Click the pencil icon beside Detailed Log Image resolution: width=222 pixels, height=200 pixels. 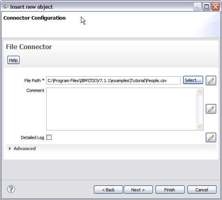[x=211, y=138]
